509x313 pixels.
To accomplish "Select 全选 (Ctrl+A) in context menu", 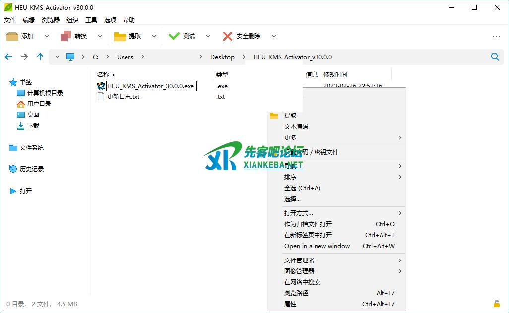I will click(x=302, y=188).
